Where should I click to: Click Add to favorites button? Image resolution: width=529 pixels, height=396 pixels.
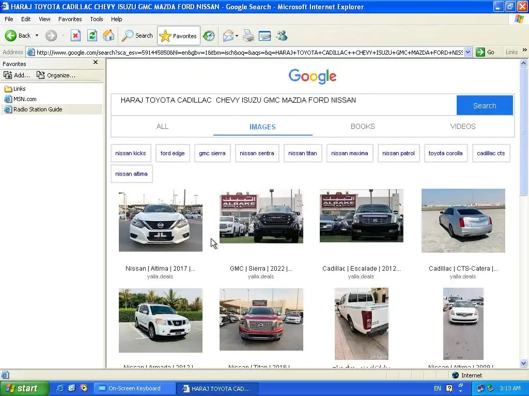[x=17, y=75]
